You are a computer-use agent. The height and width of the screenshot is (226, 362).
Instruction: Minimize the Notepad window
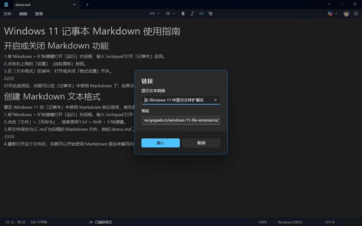pos(329,4)
